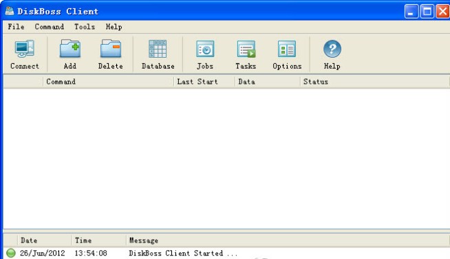450x259 pixels.
Task: Click the Connect toolbar icon
Action: click(24, 48)
